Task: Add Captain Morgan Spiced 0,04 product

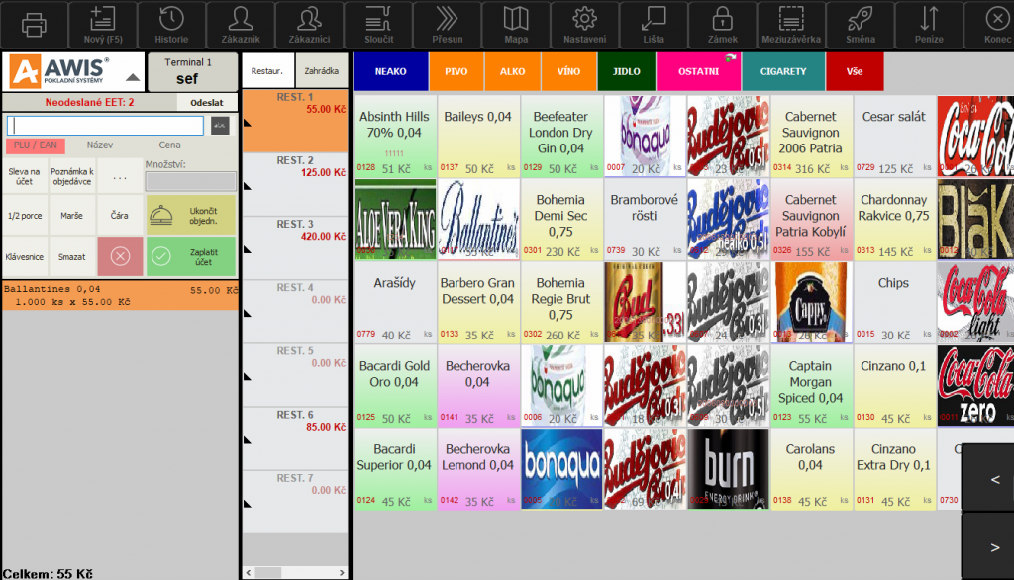Action: point(810,385)
